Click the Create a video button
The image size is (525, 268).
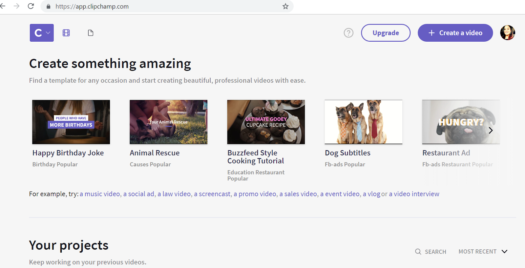(455, 33)
